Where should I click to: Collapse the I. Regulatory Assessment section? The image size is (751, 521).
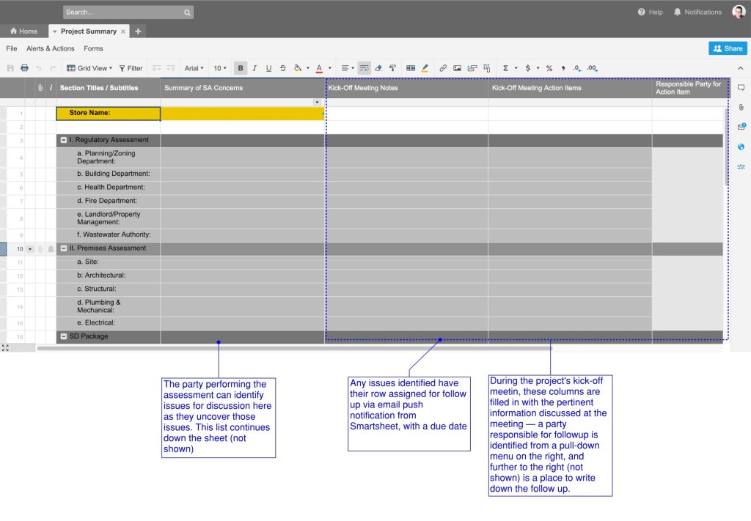(x=64, y=140)
